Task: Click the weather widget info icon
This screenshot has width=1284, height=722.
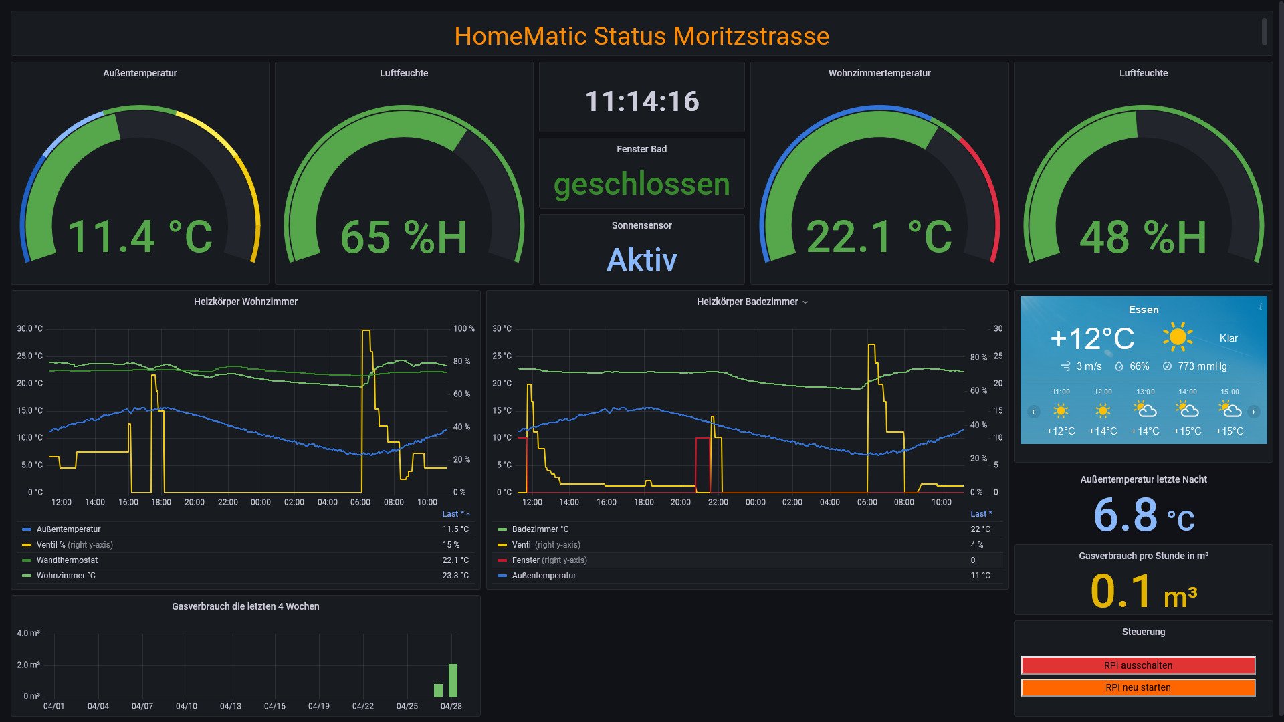Action: click(x=1261, y=307)
